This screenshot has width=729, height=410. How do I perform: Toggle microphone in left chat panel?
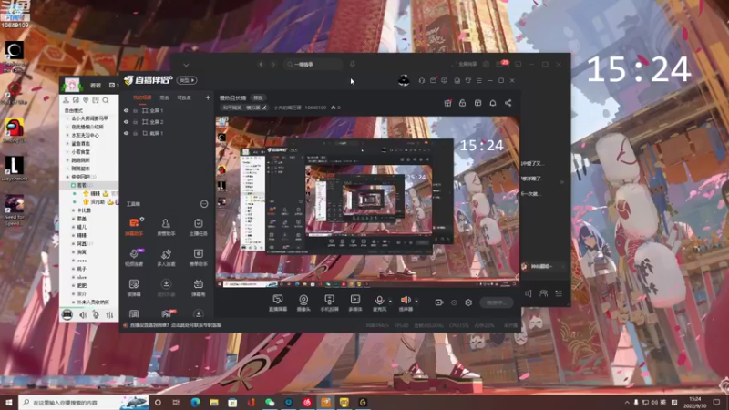96,314
